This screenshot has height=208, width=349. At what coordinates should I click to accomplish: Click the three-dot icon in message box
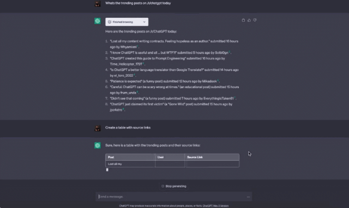[248, 197]
